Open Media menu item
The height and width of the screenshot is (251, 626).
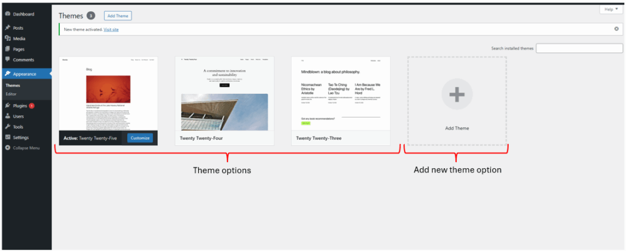(26, 38)
